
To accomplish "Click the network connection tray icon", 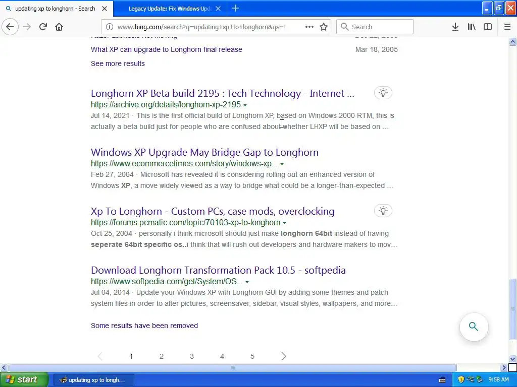I will click(x=470, y=379).
